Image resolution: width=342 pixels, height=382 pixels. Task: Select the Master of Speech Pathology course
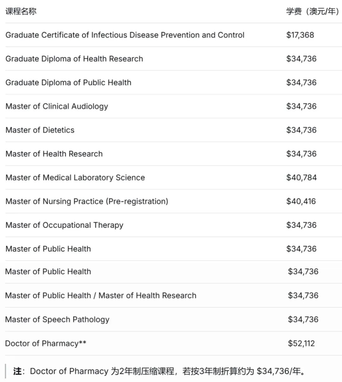57,319
